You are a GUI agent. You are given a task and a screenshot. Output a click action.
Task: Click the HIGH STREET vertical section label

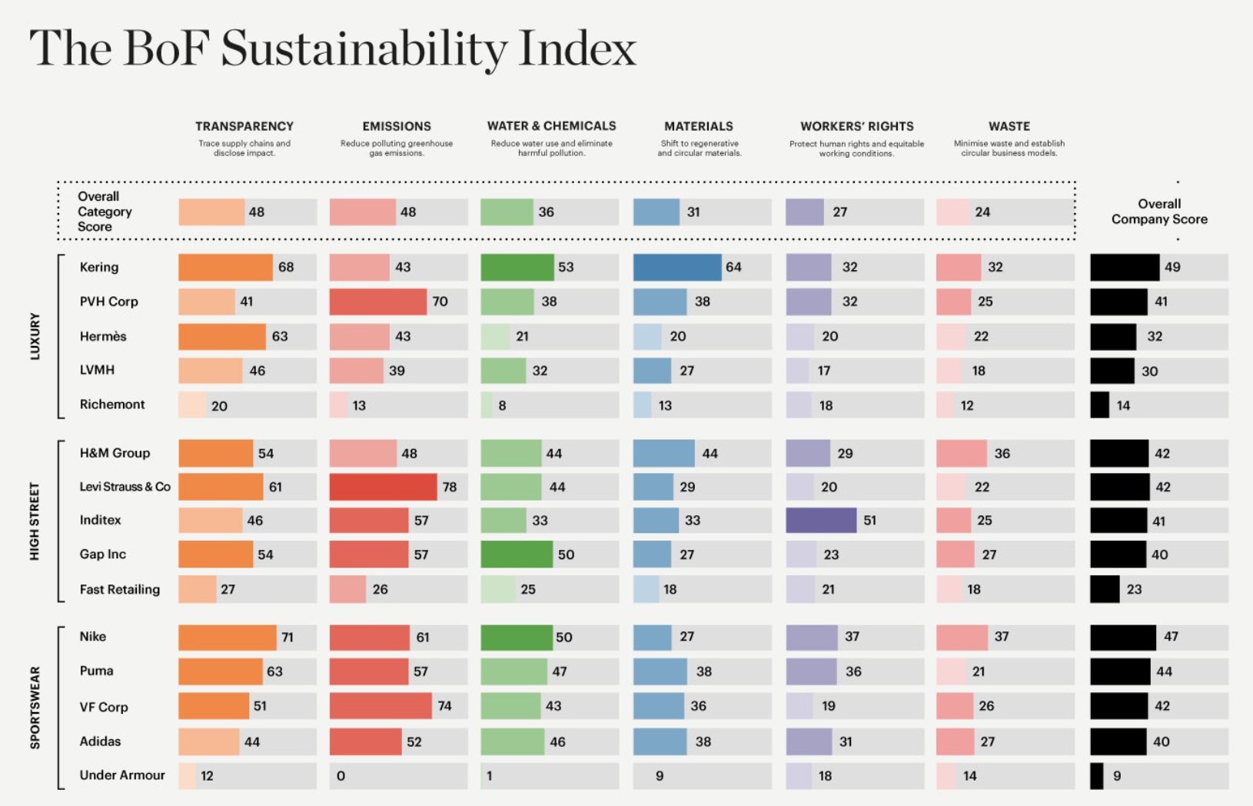click(x=35, y=521)
